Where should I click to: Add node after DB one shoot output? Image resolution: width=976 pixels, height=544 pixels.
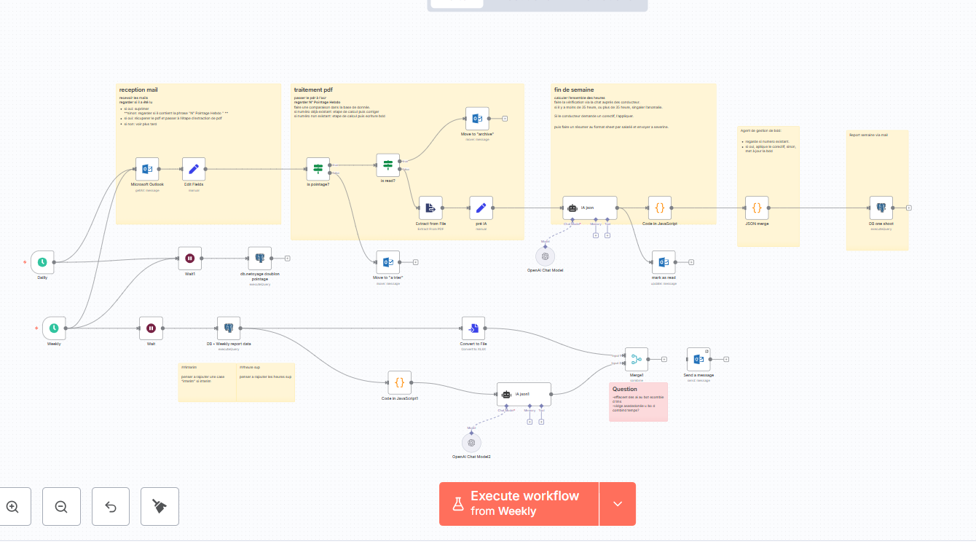coord(908,208)
